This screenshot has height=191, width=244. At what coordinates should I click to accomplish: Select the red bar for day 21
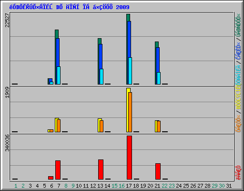click(158, 171)
